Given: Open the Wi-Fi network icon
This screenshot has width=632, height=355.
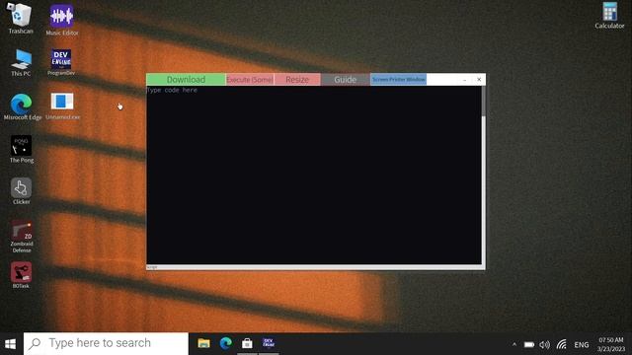Looking at the screenshot, I should (x=562, y=344).
